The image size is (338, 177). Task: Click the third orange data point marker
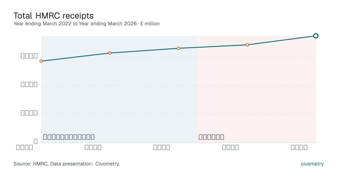coord(179,48)
